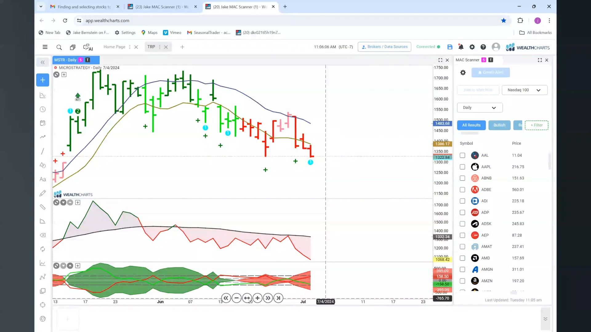Open the All Bookmarks folder
The image size is (591, 332).
(x=536, y=33)
